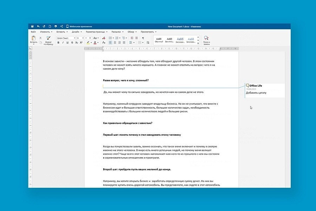Toggle paragraph marks visibility
Viewport: 316px width, 211px height.
click(x=143, y=38)
